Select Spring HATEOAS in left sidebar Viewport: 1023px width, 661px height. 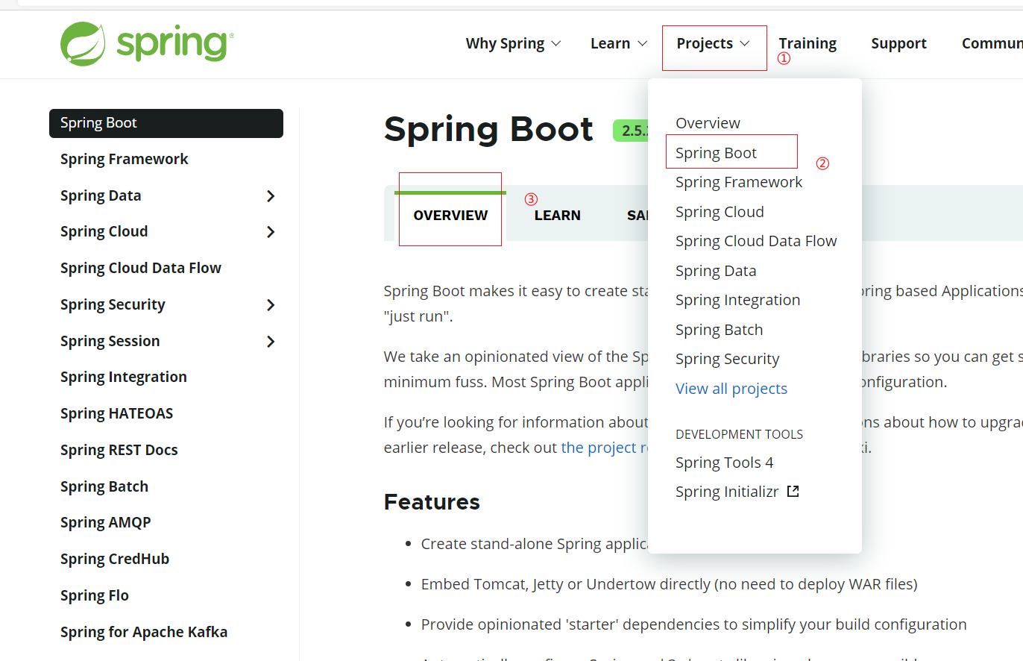click(x=116, y=413)
